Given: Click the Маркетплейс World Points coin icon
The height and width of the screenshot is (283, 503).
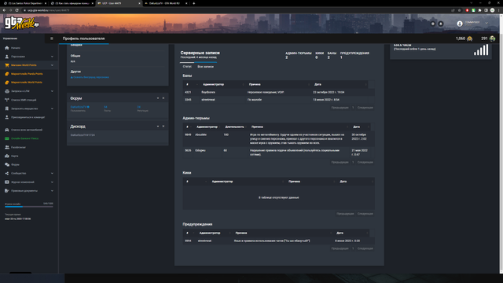Looking at the screenshot, I should click(7, 83).
